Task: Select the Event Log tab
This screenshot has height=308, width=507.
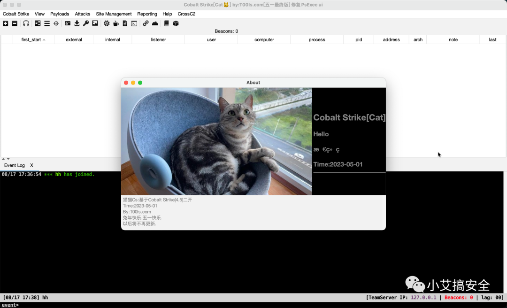Action: point(15,165)
